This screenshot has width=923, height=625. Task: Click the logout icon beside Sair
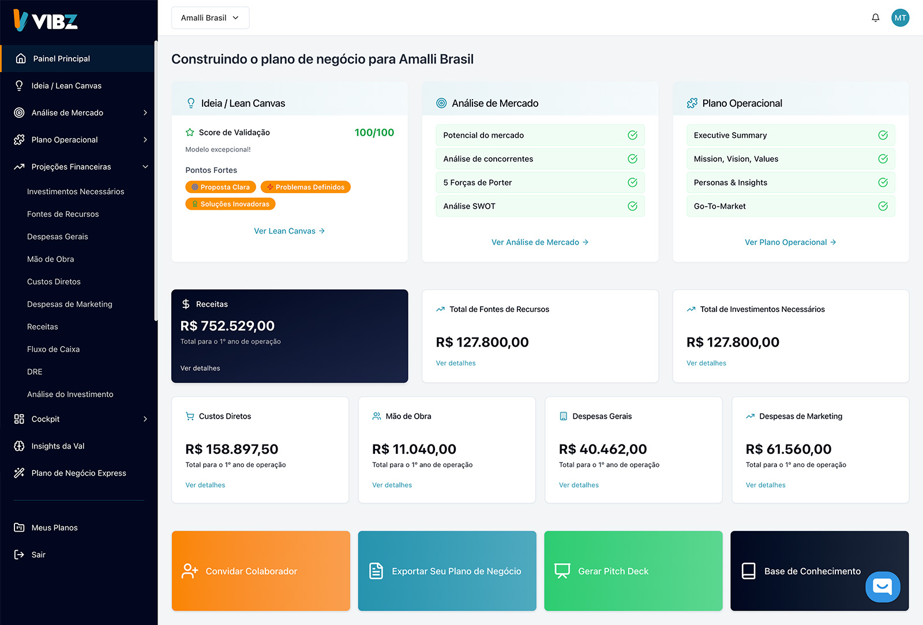click(x=19, y=555)
